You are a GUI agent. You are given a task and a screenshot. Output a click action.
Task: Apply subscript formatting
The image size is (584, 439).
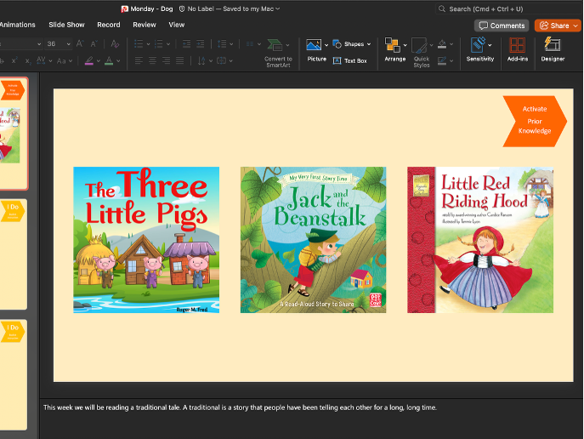(28, 60)
